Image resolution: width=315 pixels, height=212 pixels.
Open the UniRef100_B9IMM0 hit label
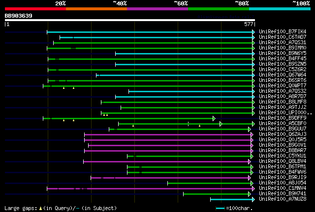click(x=283, y=48)
